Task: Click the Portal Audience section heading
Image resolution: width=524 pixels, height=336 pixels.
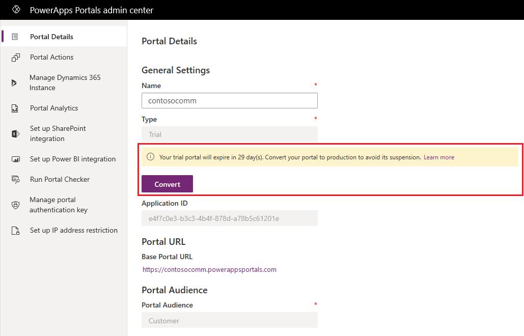Action: [x=175, y=290]
